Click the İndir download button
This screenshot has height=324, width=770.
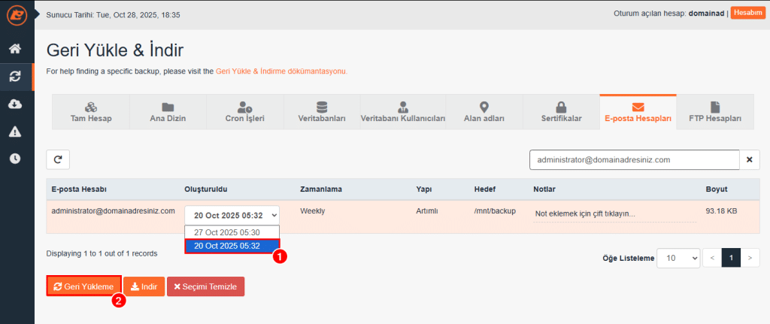(144, 286)
